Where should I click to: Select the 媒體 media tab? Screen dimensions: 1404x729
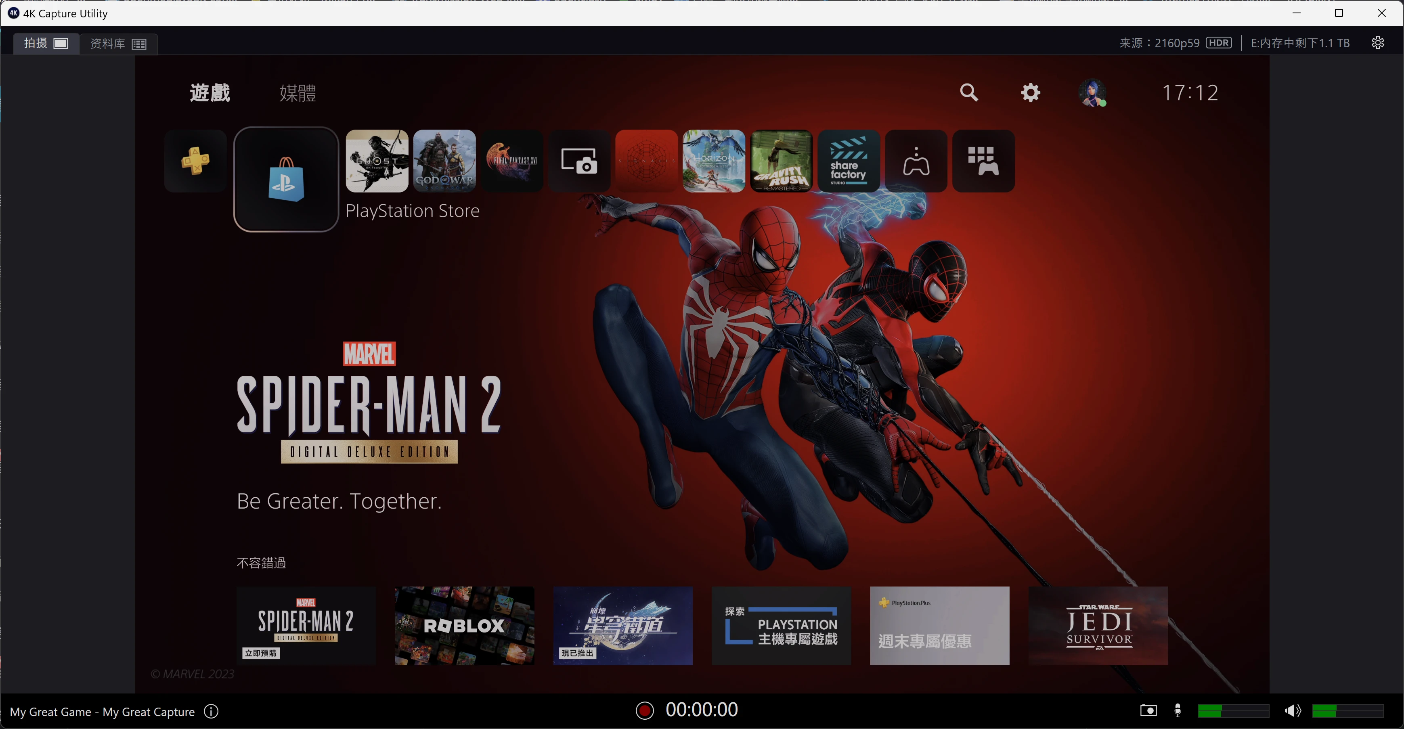298,92
